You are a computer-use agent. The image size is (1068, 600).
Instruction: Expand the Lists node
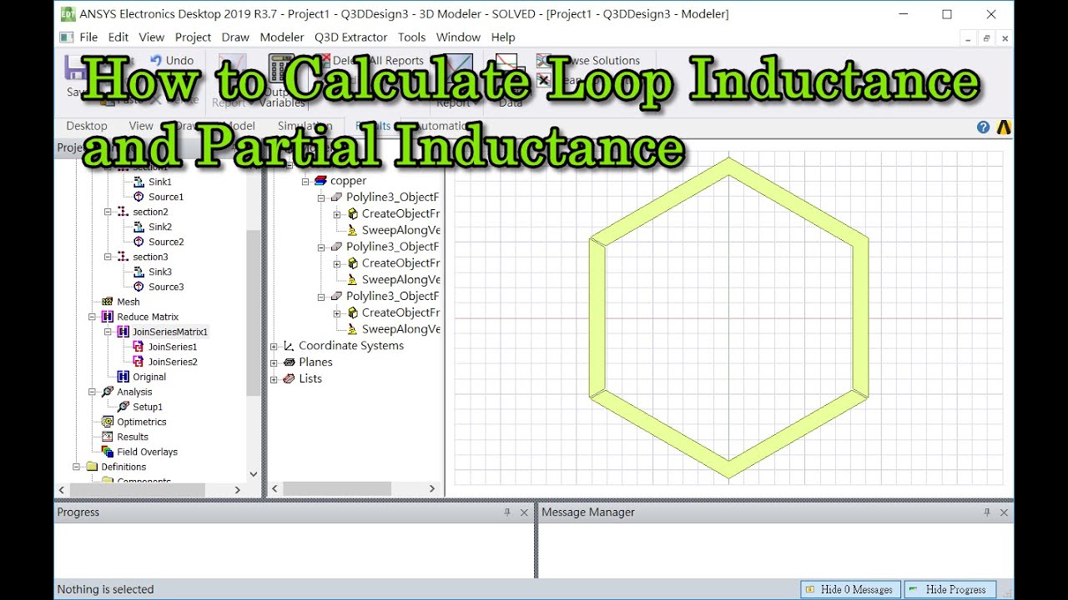point(274,379)
